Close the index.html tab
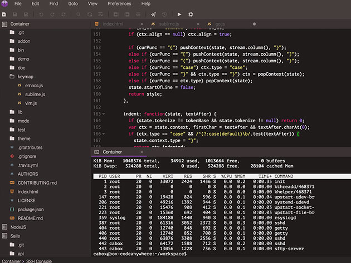The image size is (351, 263). 142,24
